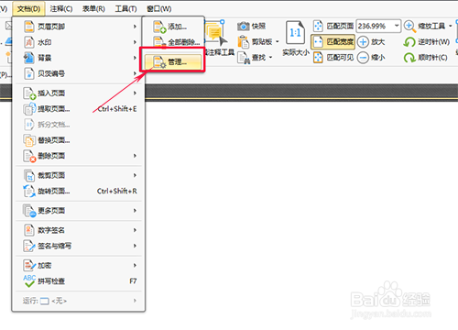458x330 pixels.
Task: Click the 实际大小 1:1 icon
Action: (x=295, y=32)
